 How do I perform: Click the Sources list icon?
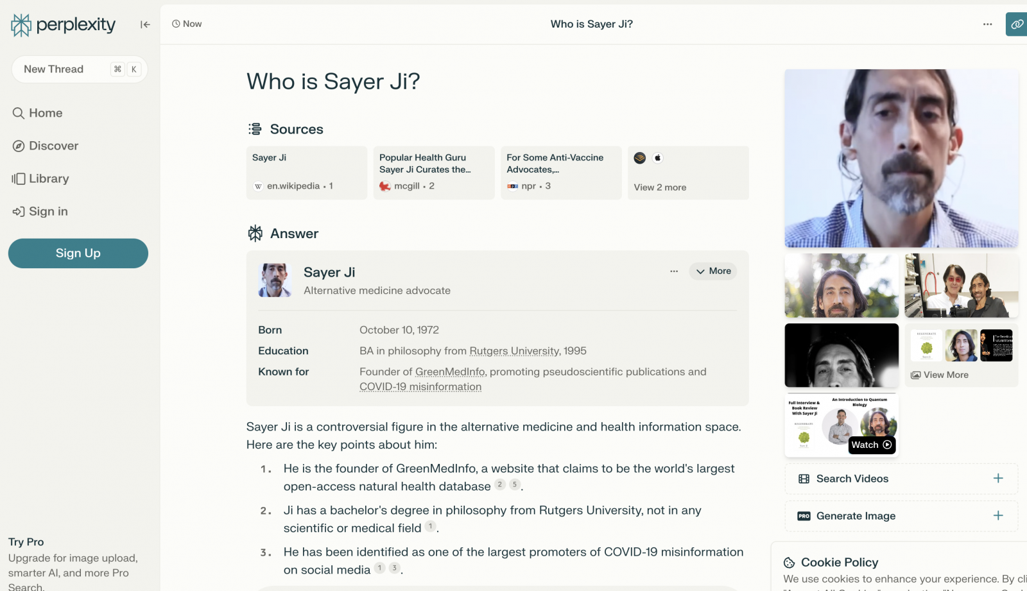point(255,129)
